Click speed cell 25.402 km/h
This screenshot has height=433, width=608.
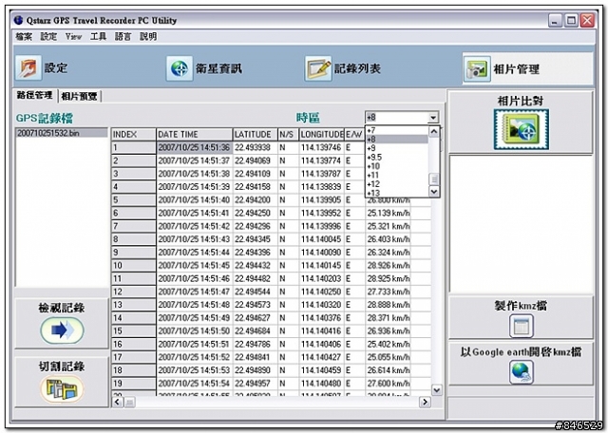coord(389,345)
